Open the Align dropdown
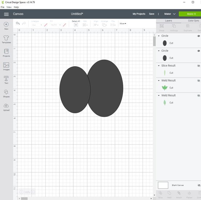Screen dimensions: 201x200 coord(96,25)
